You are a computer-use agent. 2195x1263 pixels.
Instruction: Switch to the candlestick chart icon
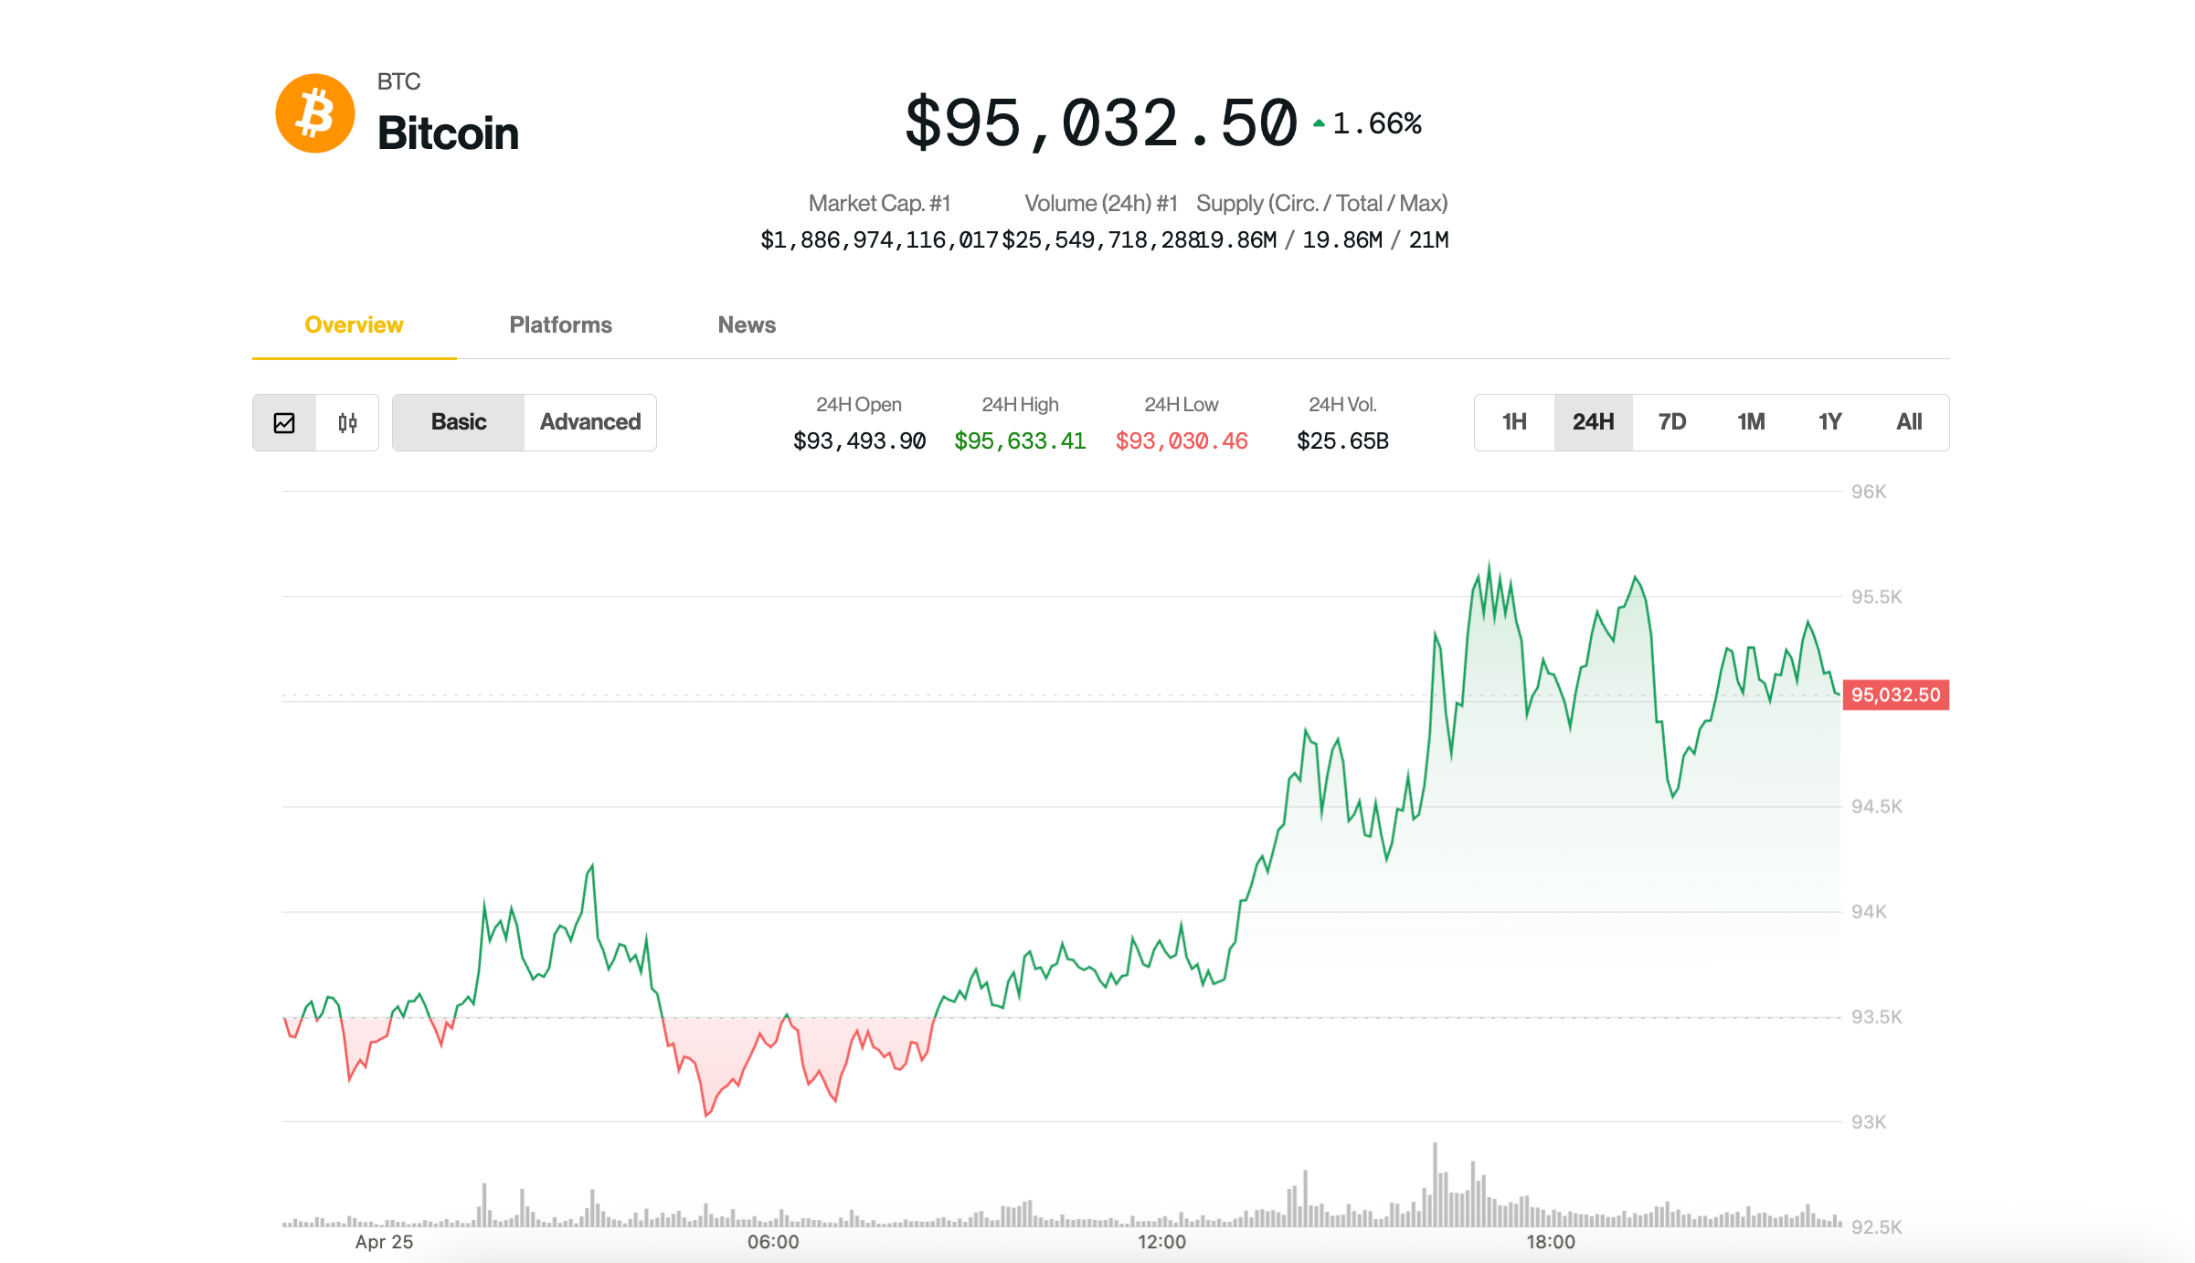coord(345,422)
